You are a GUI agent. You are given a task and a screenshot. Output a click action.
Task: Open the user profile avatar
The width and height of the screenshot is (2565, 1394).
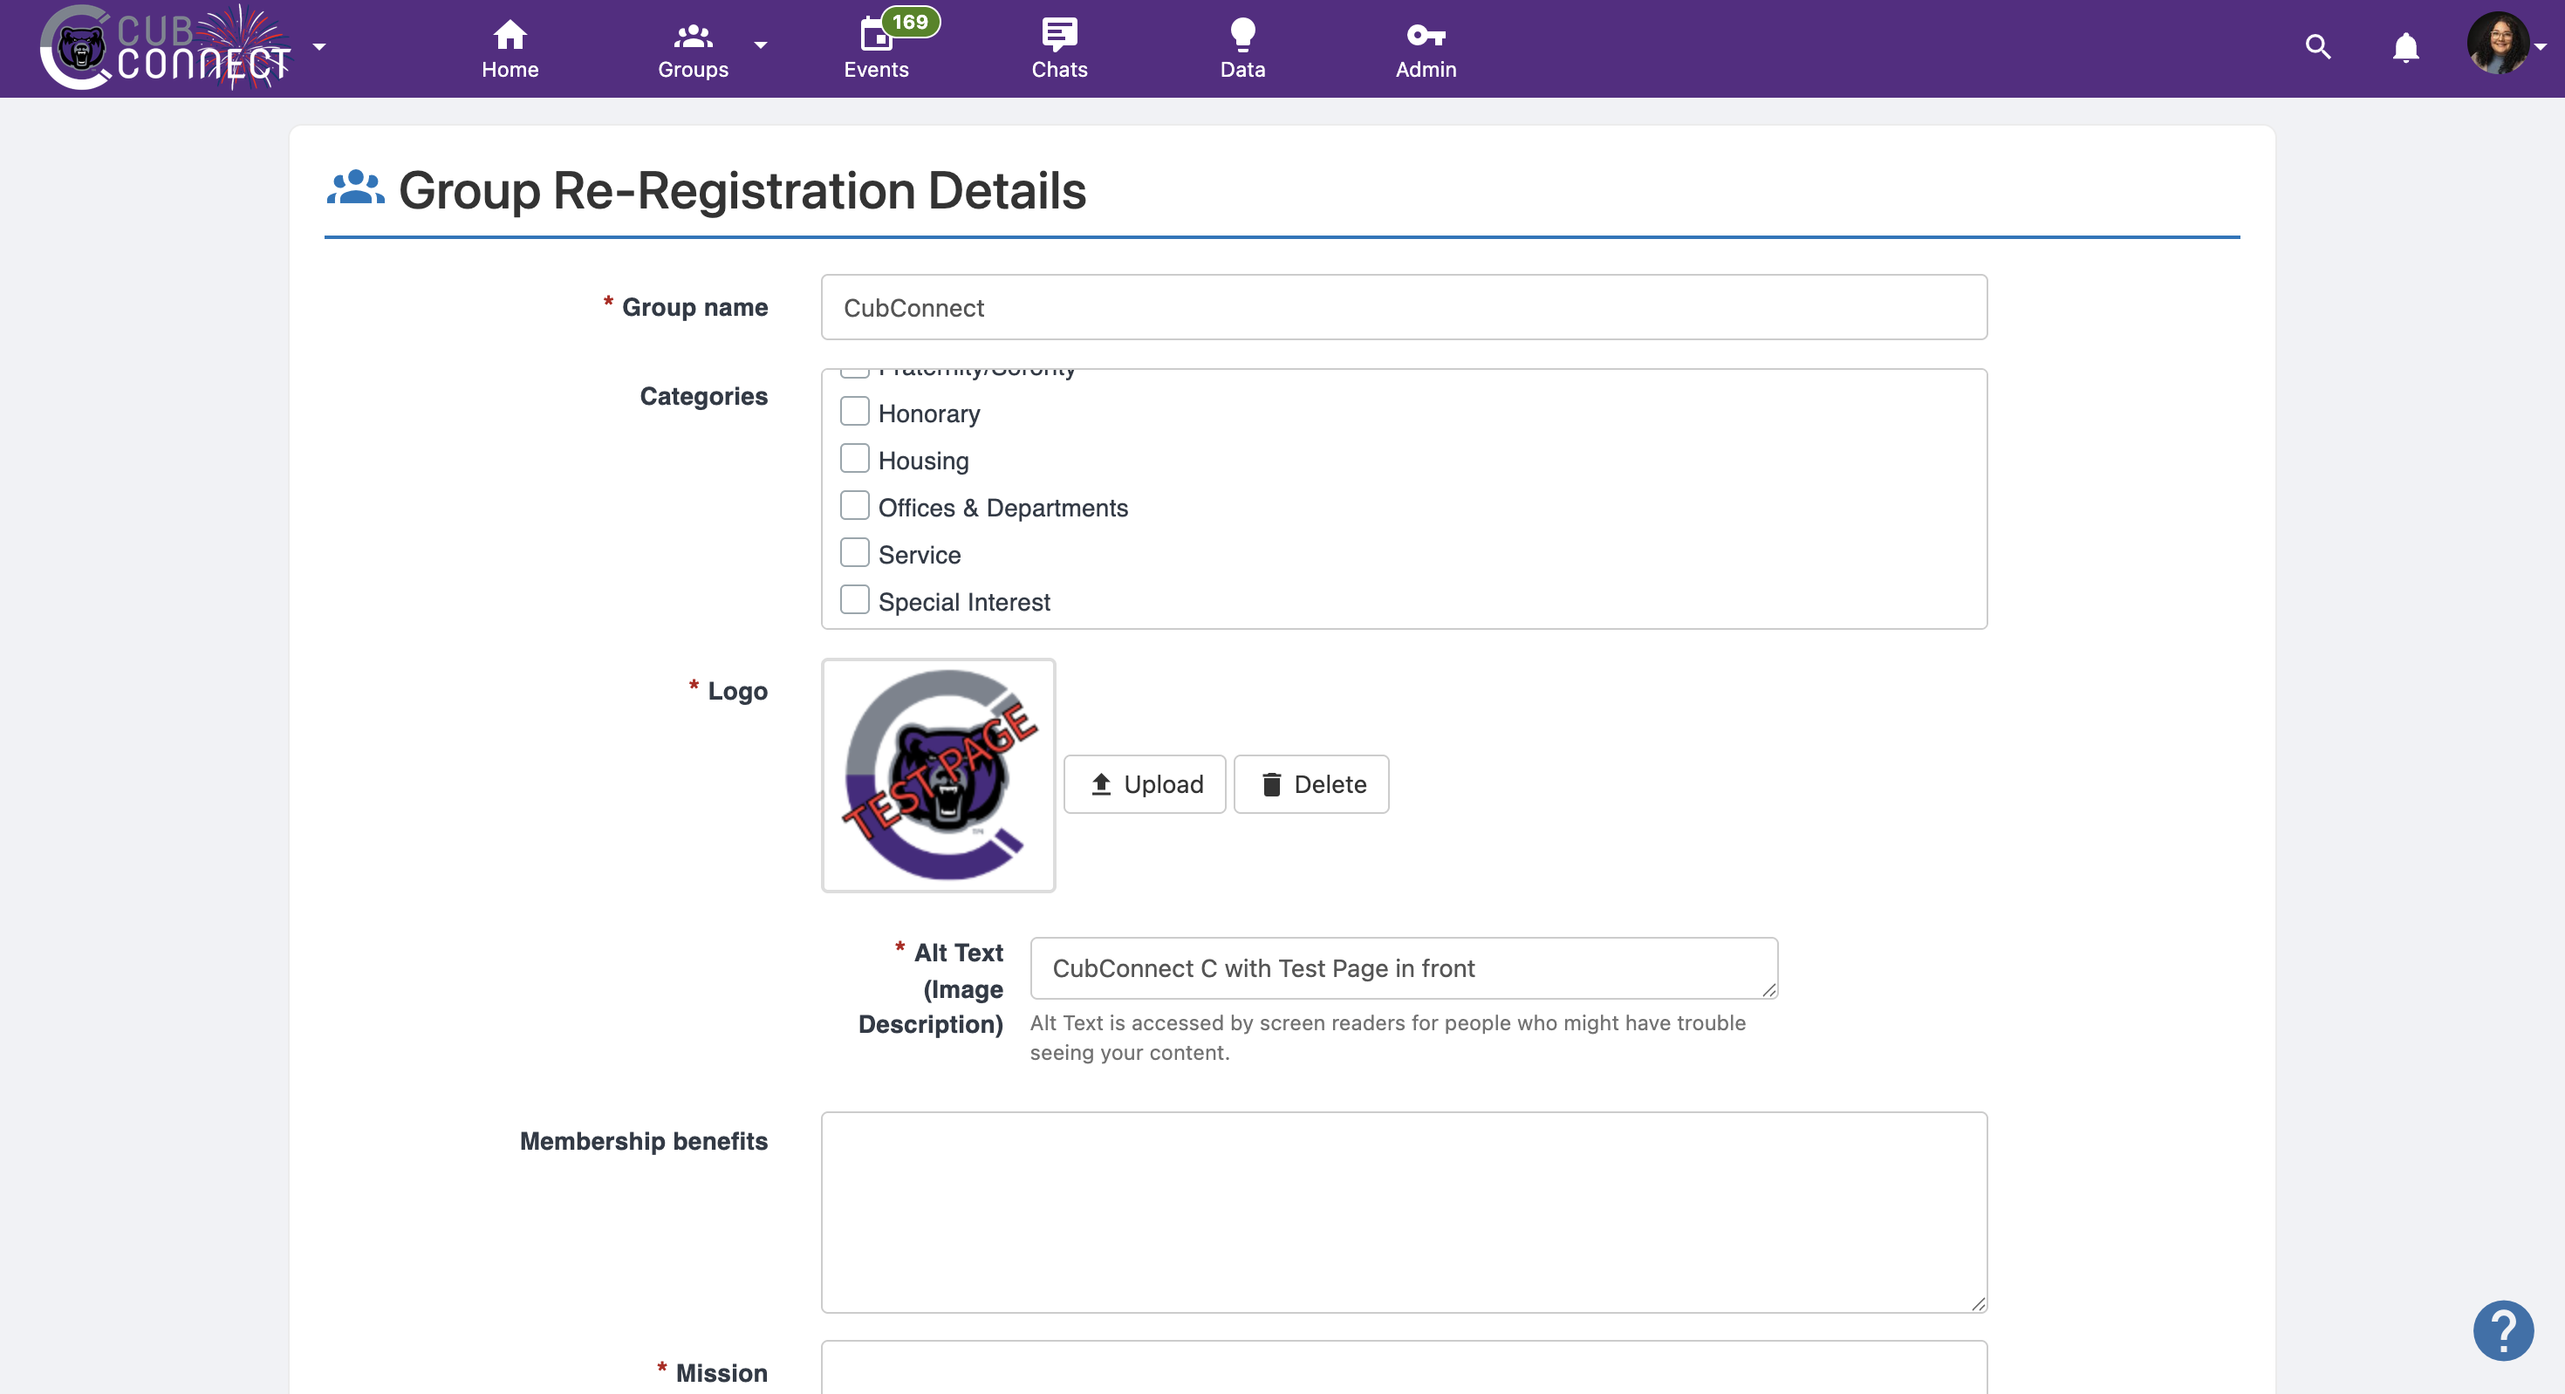tap(2497, 43)
